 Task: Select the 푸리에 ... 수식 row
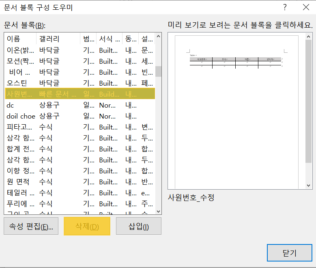point(80,203)
